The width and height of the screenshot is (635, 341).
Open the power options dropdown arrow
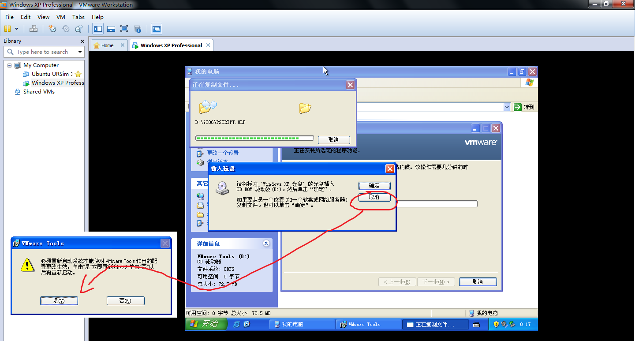coord(17,29)
